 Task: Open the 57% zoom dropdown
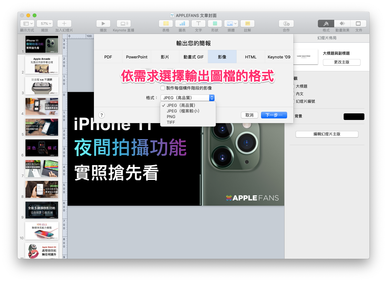45,24
